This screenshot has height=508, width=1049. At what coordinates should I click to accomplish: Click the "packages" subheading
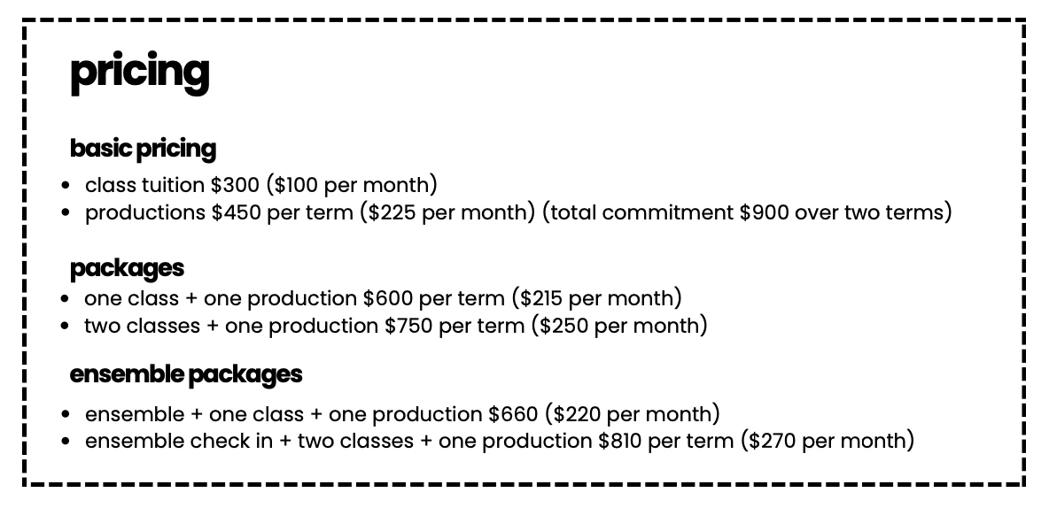pyautogui.click(x=127, y=267)
